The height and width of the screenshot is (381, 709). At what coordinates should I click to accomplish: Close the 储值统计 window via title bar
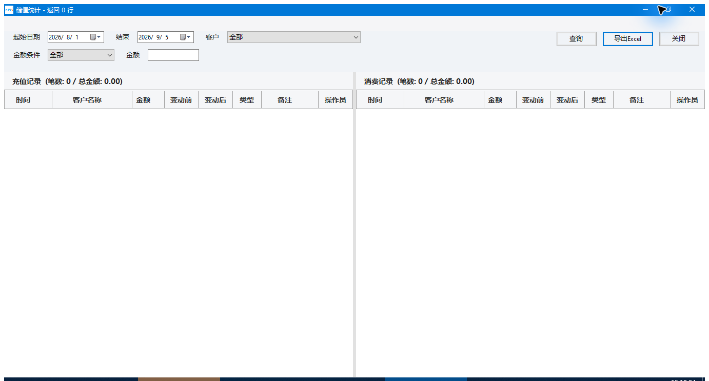tap(692, 10)
